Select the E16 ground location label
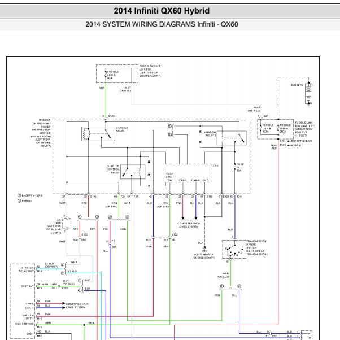This screenshot has width=340, height=340. pyautogui.click(x=204, y=254)
